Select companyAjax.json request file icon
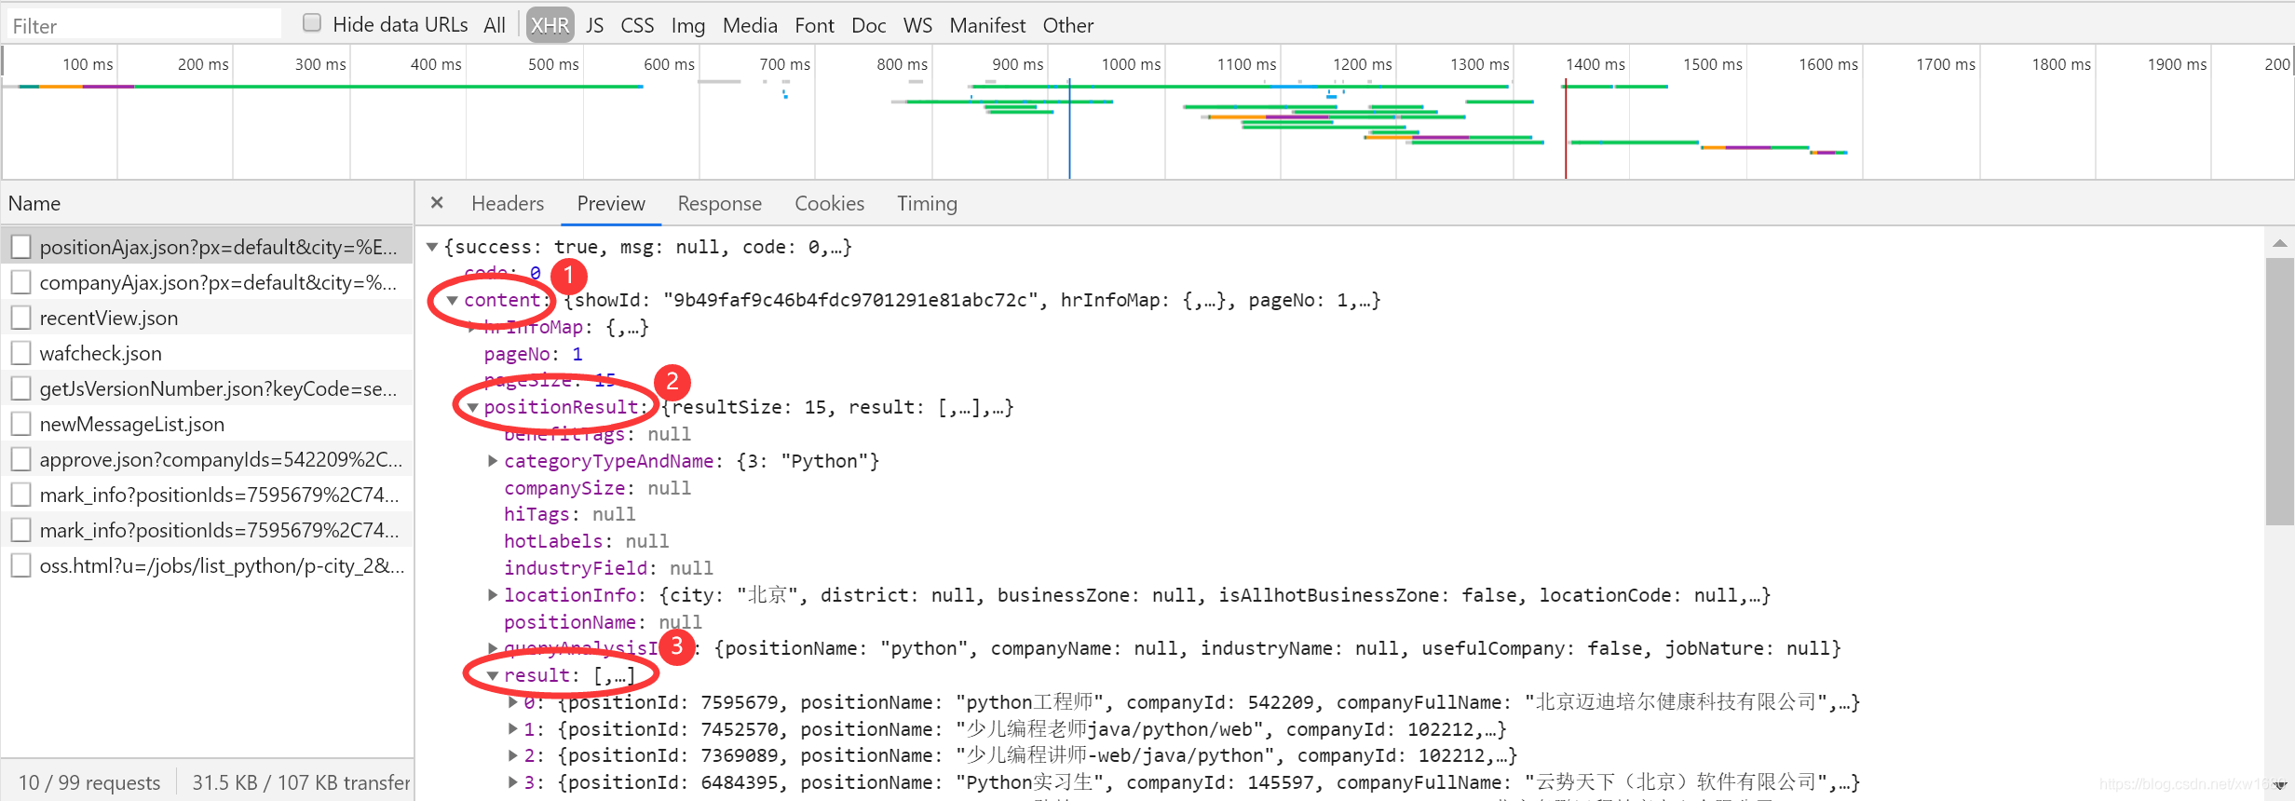The height and width of the screenshot is (801, 2295). tap(20, 282)
